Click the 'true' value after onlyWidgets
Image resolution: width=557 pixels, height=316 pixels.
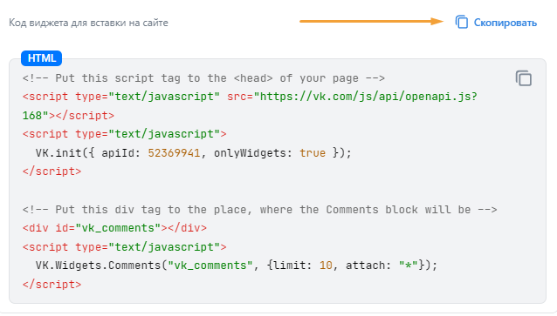click(313, 153)
